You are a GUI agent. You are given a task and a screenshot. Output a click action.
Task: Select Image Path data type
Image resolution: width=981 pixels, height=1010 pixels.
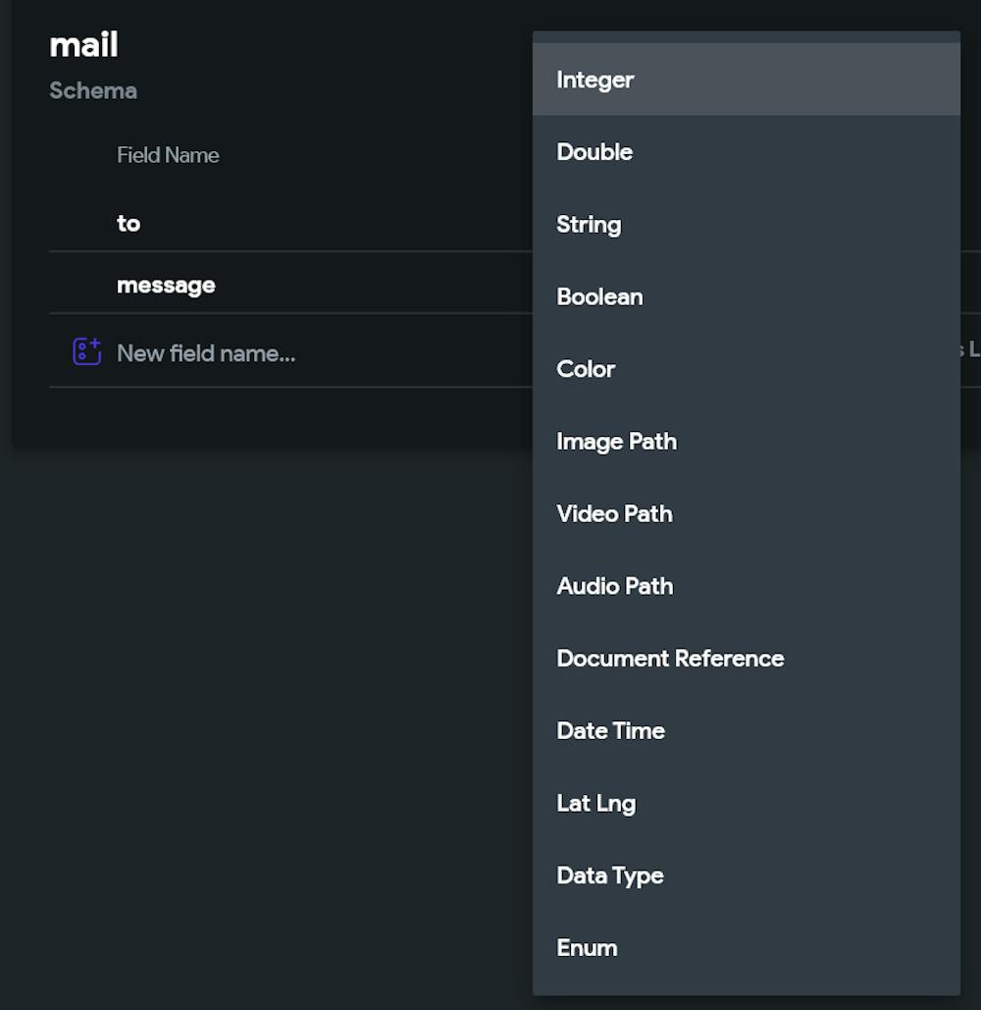616,441
